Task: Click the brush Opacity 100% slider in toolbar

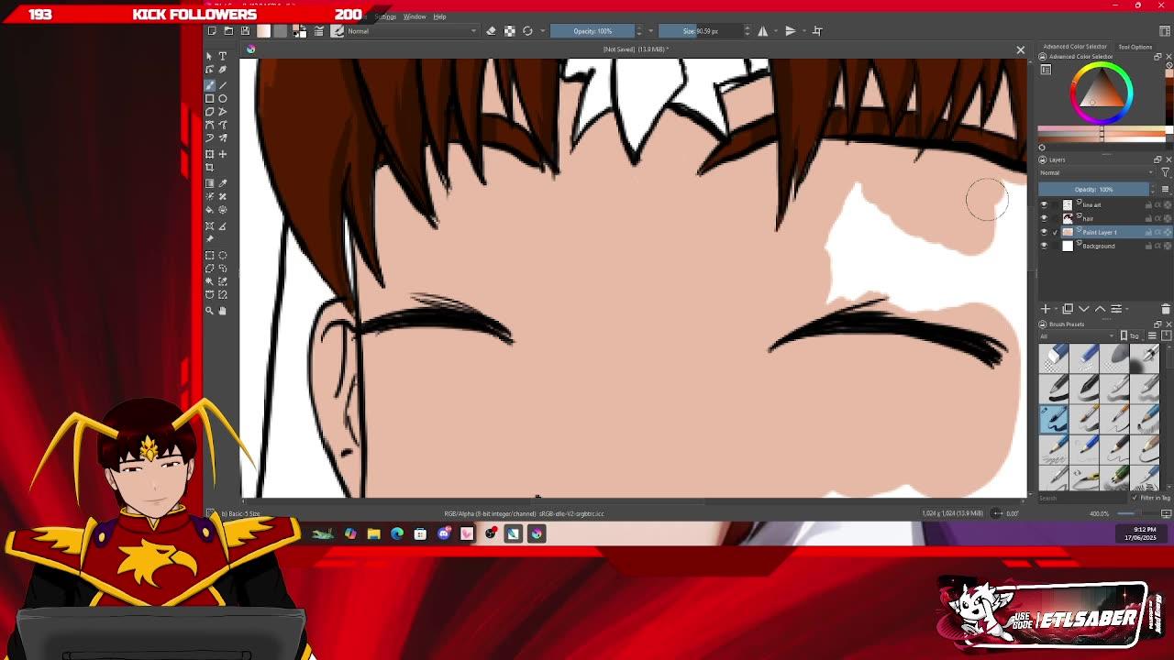Action: (x=593, y=31)
